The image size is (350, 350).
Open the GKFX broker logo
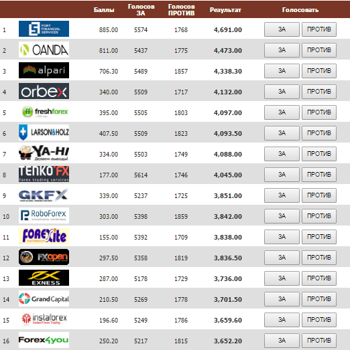point(44,195)
